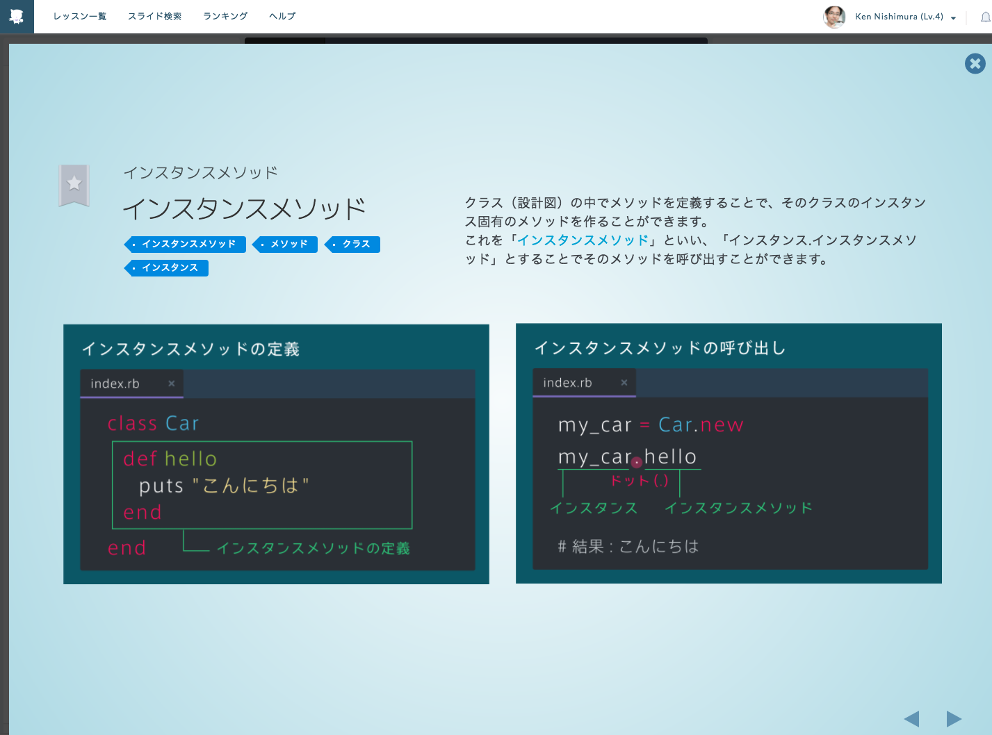Close the right index.rb tab icon
Image resolution: width=992 pixels, height=735 pixels.
click(624, 383)
